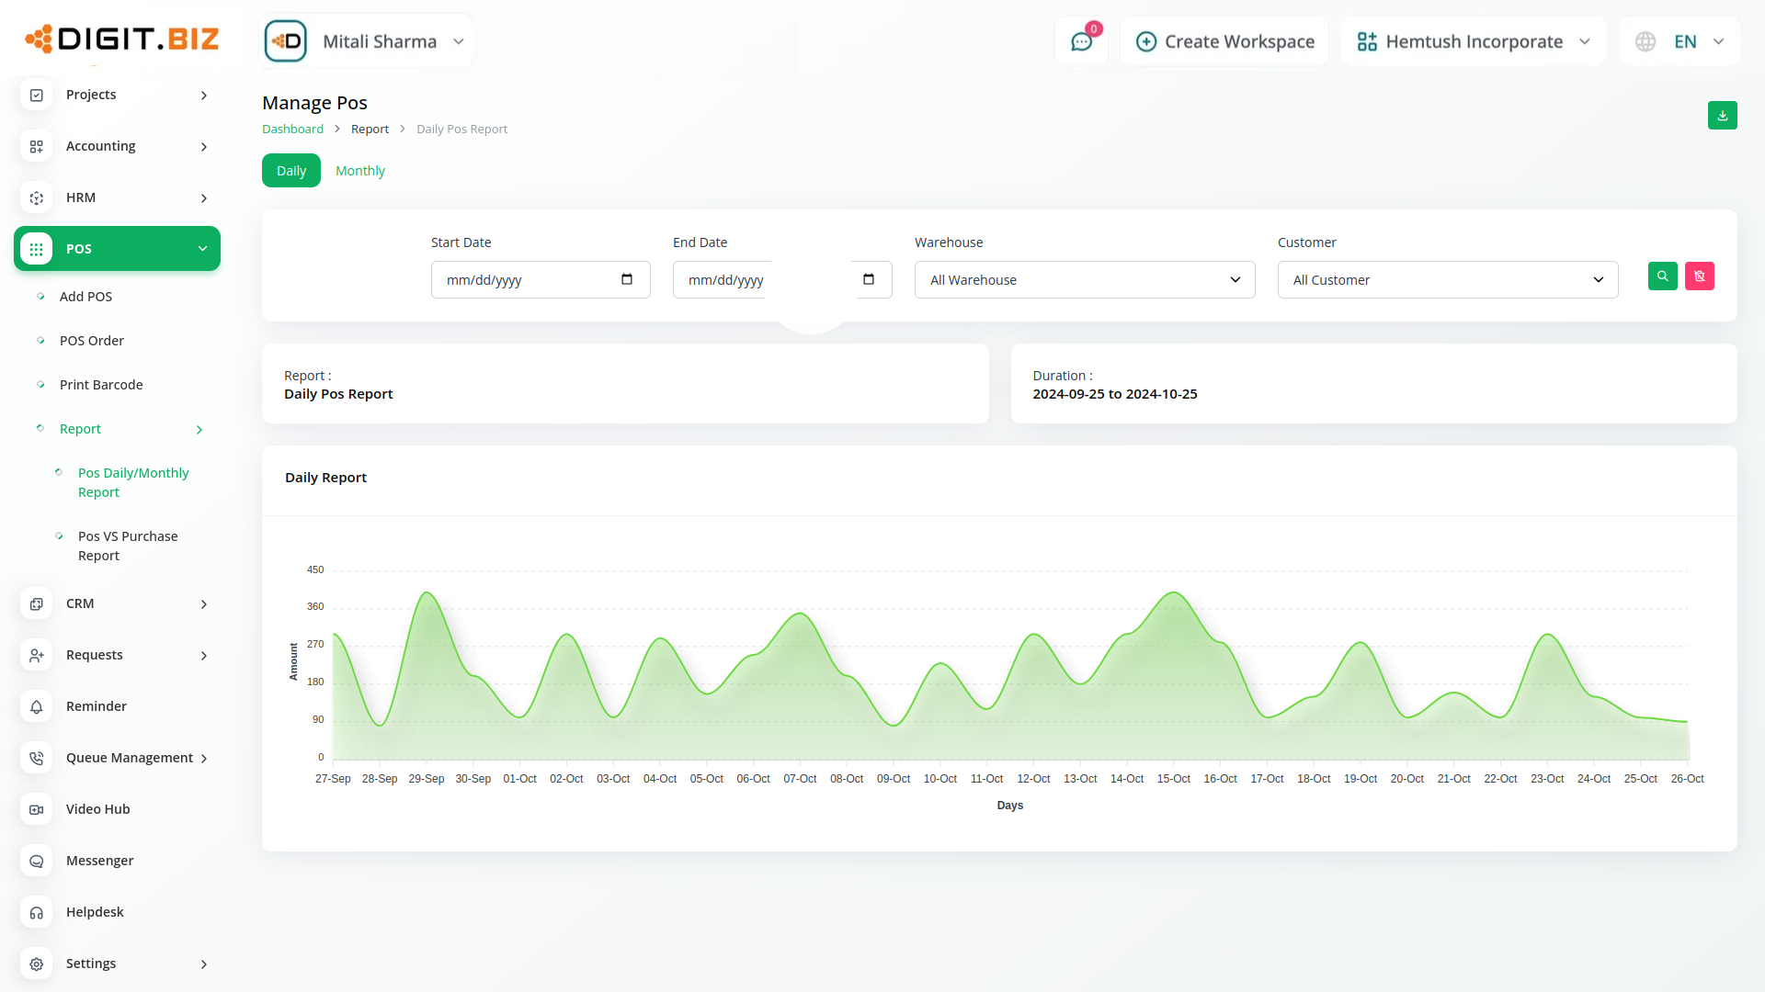Click the Messenger sidebar icon
The height and width of the screenshot is (992, 1765).
coord(37,861)
